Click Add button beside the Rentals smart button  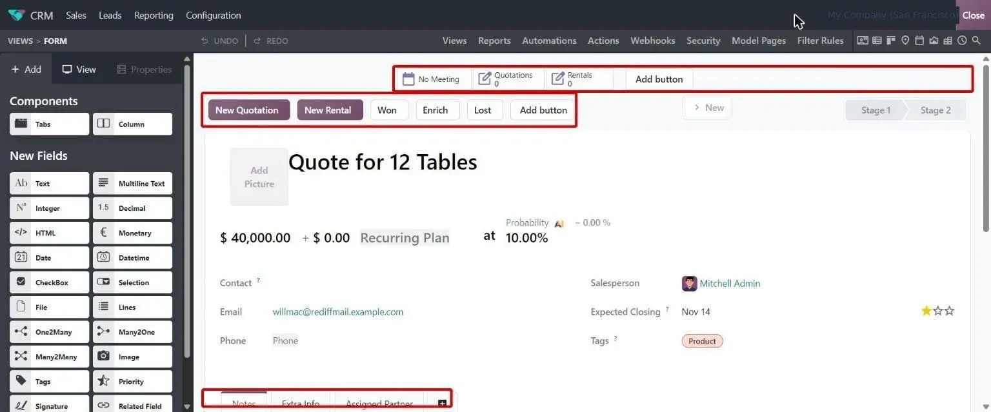659,79
